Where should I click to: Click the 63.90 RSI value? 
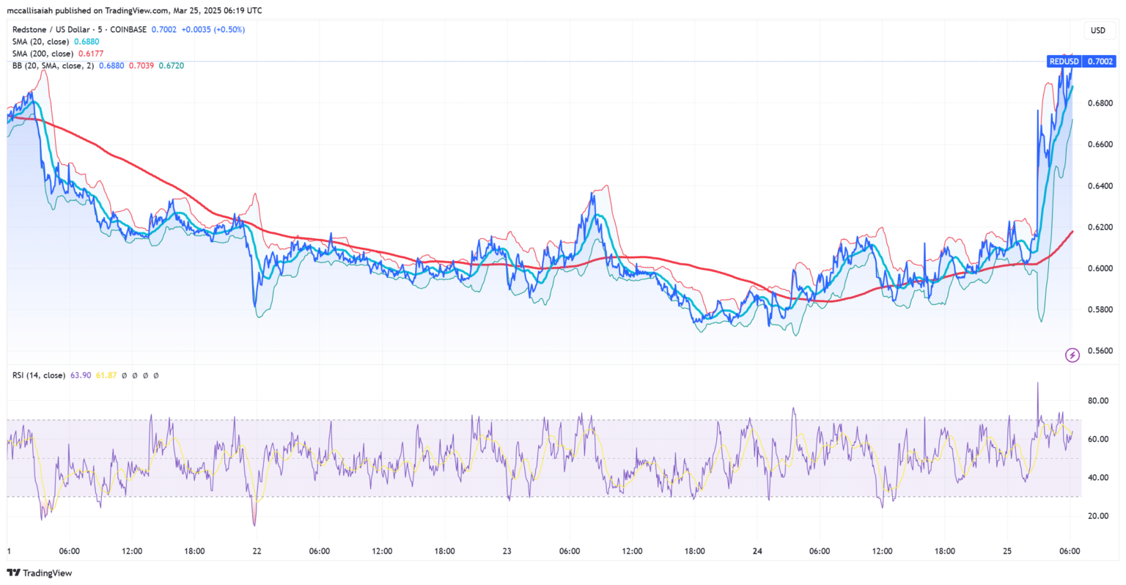point(81,375)
